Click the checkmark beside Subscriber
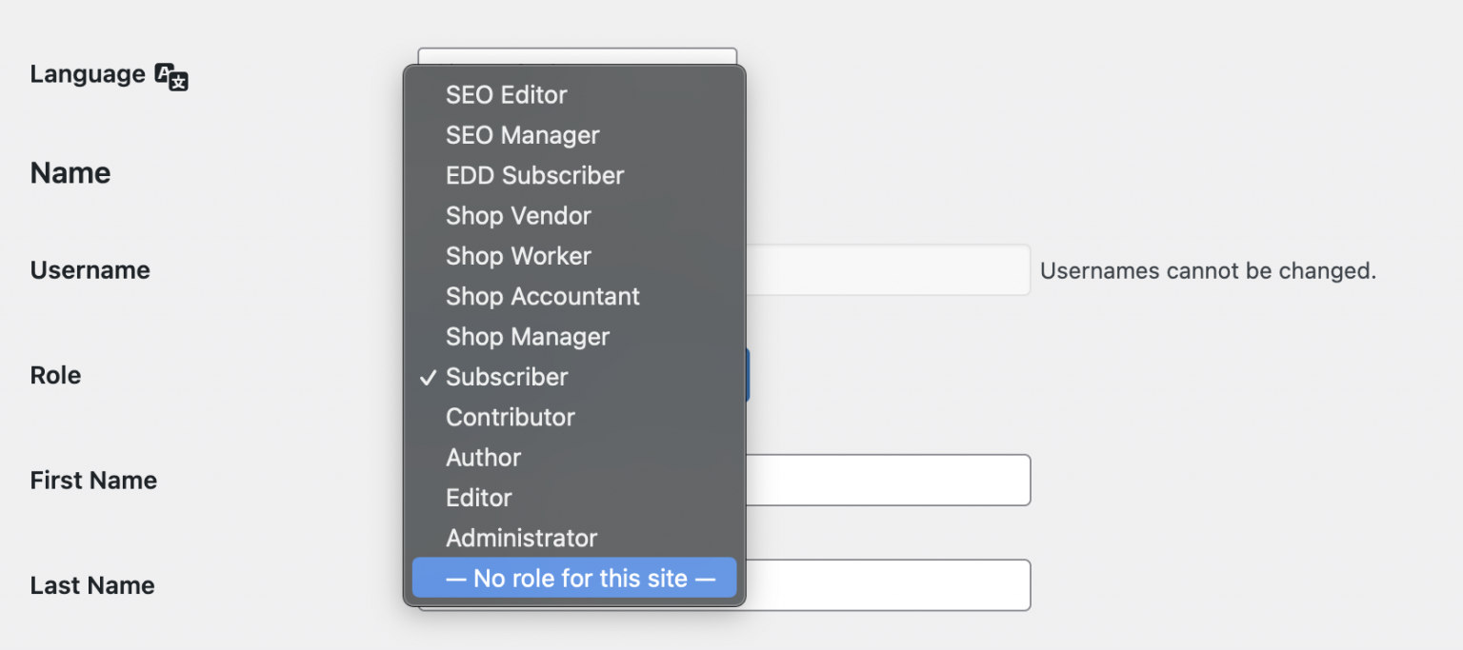The image size is (1463, 650). pos(426,377)
